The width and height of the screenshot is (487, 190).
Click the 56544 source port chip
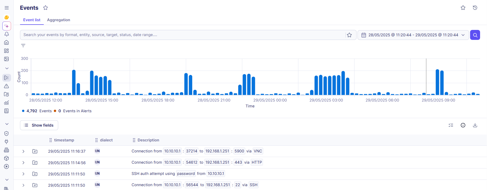[192, 185]
